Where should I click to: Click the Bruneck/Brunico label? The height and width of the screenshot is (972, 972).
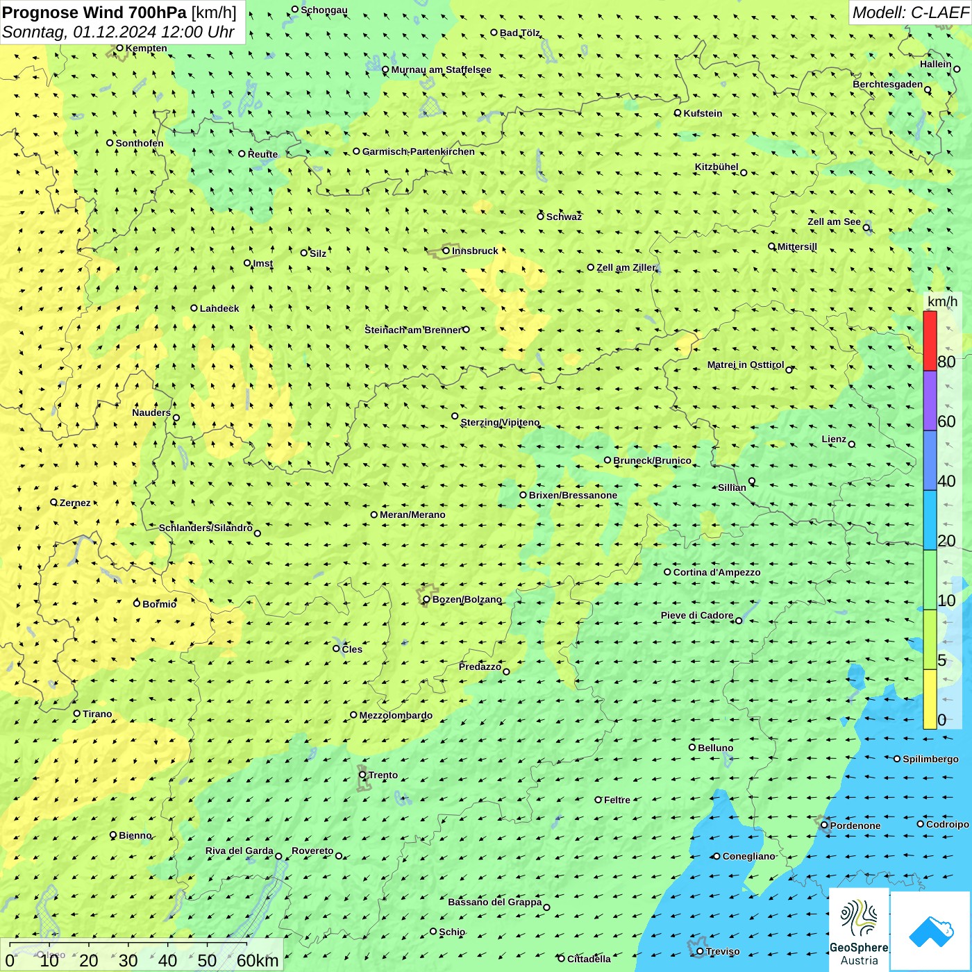pos(652,460)
